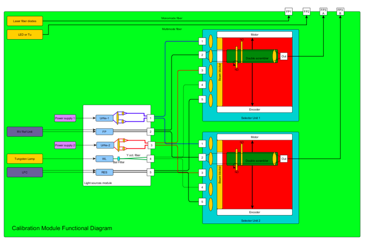Select the LED or Tu source box
Screen dimensions: 366x244
24,35
